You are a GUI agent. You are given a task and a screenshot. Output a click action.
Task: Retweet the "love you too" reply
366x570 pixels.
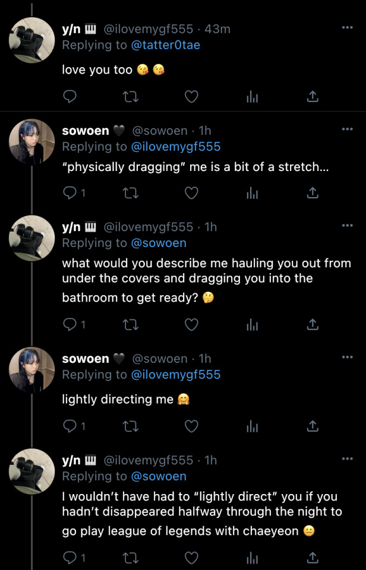130,97
